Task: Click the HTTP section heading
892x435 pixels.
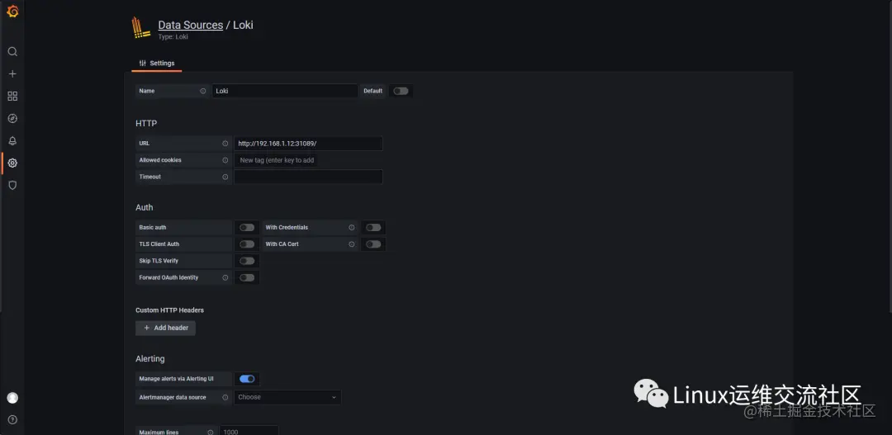Action: [146, 123]
